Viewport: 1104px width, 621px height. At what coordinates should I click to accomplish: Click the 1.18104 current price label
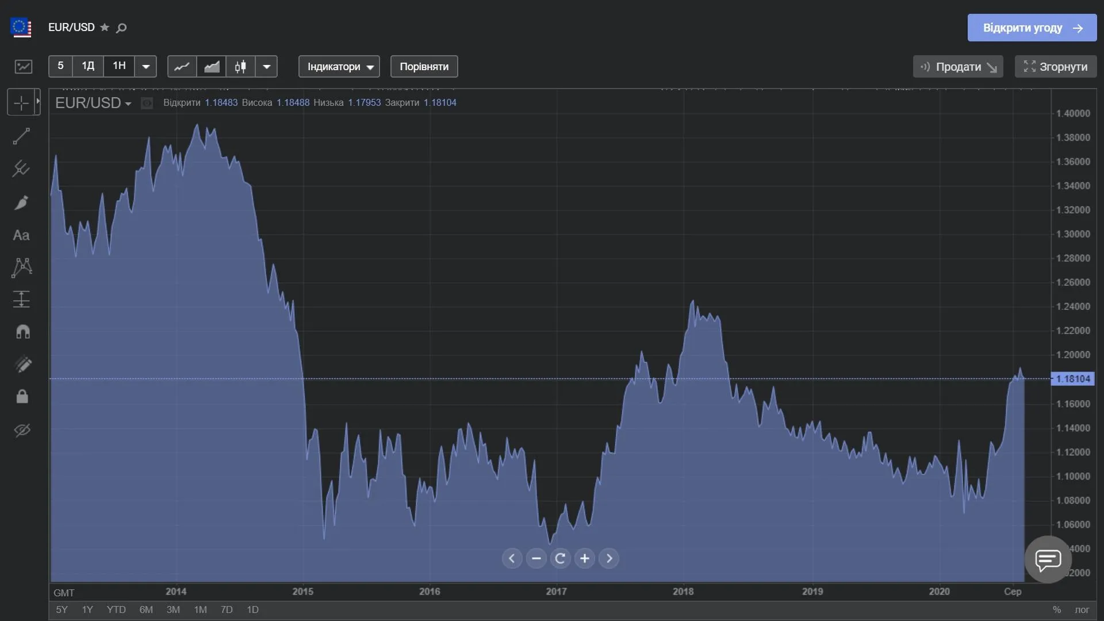click(x=1073, y=379)
